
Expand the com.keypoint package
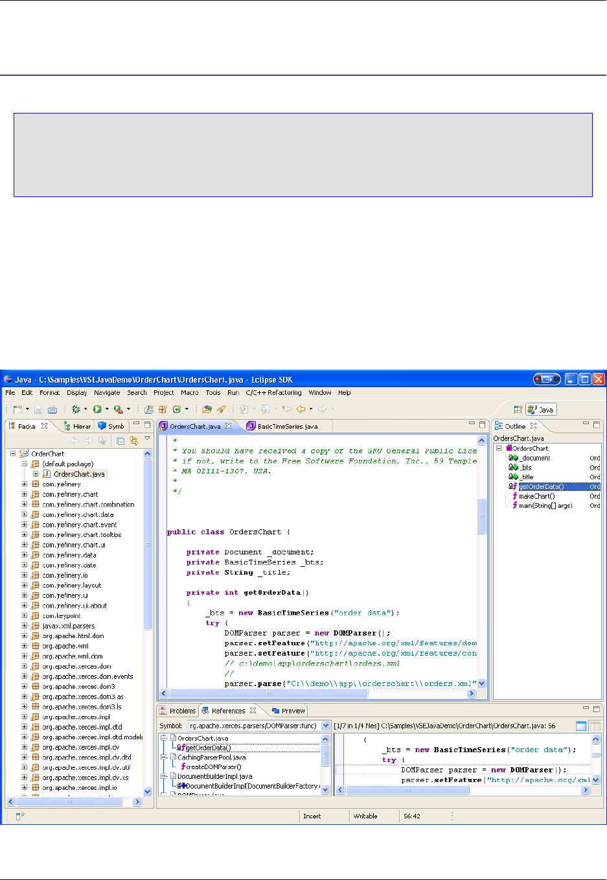click(x=24, y=615)
